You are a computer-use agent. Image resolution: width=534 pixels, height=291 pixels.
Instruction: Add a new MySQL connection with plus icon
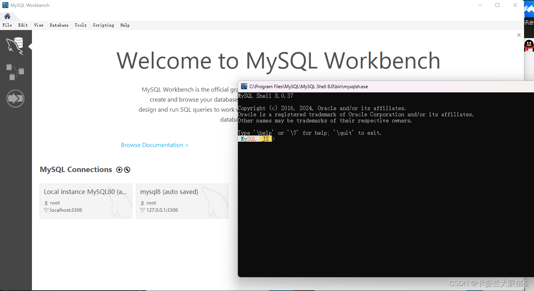(119, 170)
